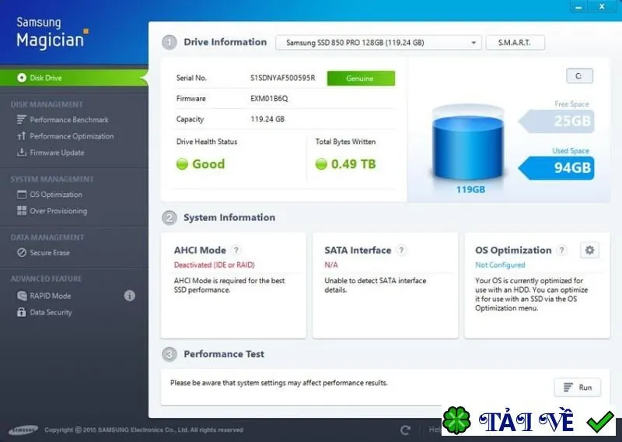Click the Performance Benchmark bars icon
622x442 pixels.
tap(22, 120)
